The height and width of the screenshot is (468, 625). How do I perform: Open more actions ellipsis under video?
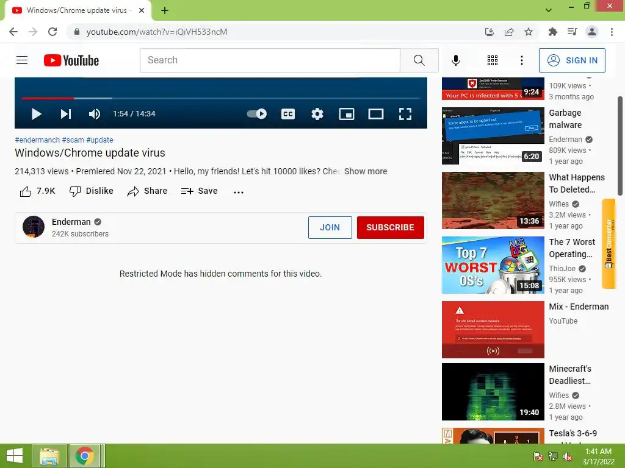pos(239,192)
